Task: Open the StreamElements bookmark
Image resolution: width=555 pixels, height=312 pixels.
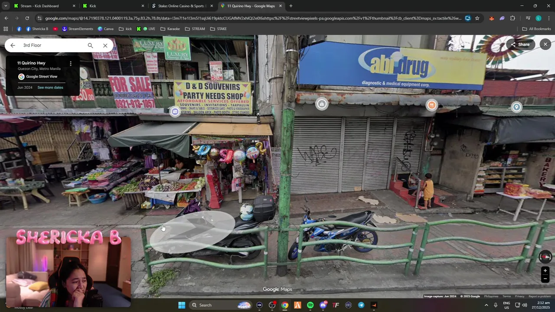Action: point(78,29)
